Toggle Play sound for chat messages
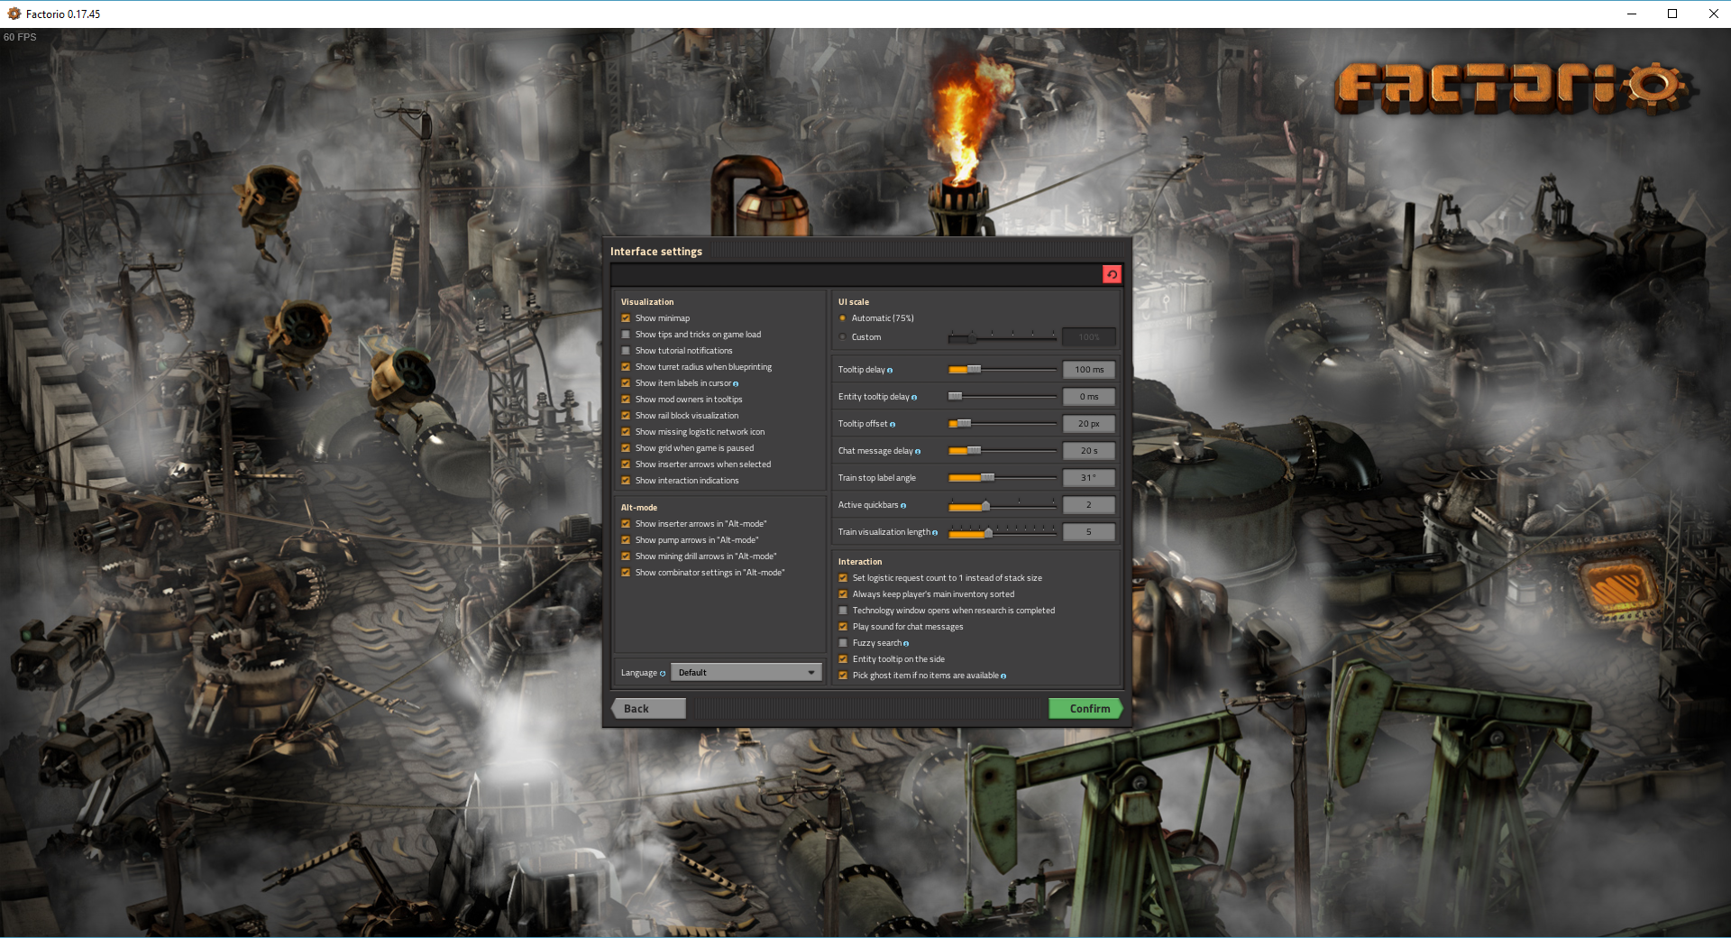 point(843,627)
